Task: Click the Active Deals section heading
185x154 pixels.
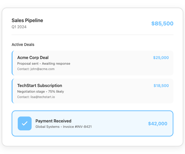Action: pos(23,45)
